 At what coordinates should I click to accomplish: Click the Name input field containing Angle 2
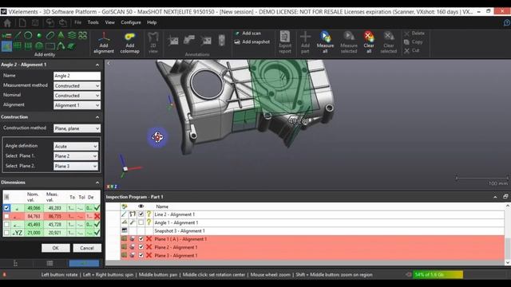pos(77,76)
